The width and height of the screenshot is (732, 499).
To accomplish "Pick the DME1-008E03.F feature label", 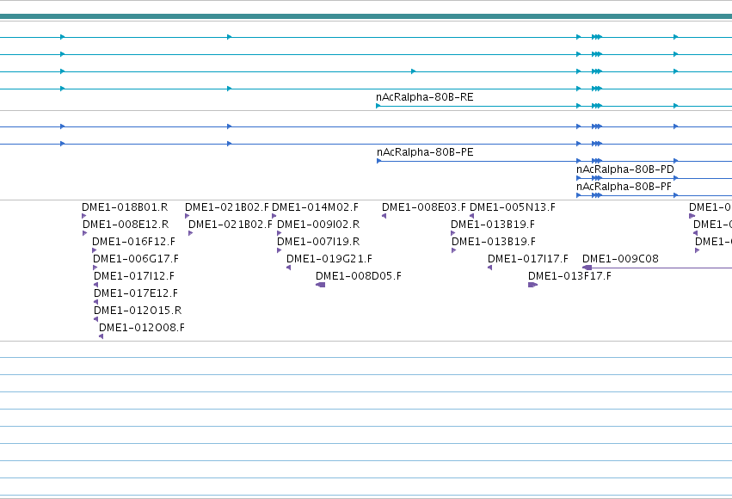I will click(424, 207).
